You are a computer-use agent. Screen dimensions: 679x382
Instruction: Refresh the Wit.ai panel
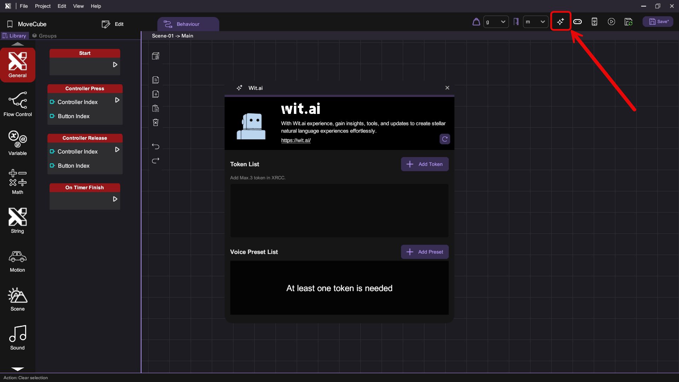445,139
